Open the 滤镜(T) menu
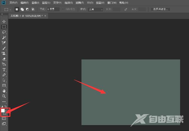Viewport: 189px width, 131px height. (80, 3)
